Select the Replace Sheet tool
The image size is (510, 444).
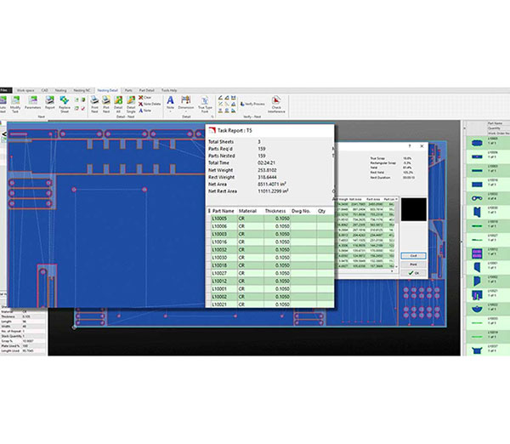click(x=65, y=104)
